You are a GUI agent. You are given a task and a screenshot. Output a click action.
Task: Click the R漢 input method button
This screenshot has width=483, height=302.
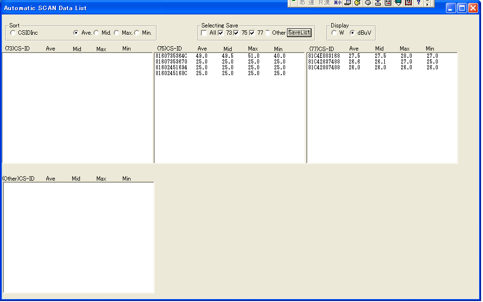(x=324, y=3)
